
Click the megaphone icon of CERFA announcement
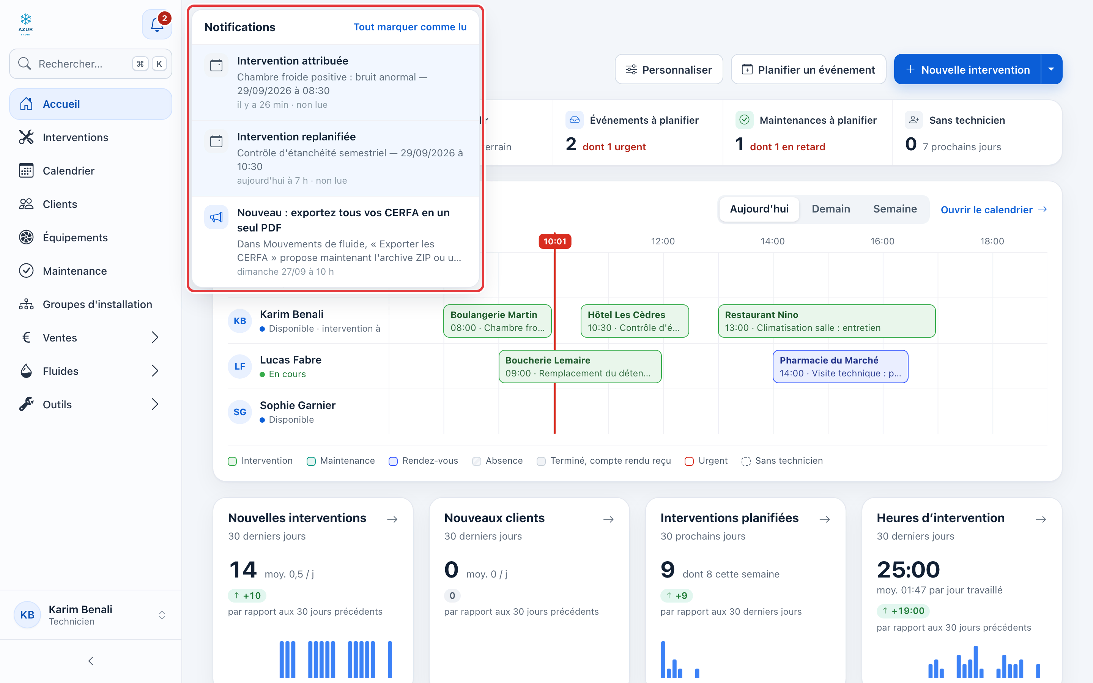(x=216, y=217)
